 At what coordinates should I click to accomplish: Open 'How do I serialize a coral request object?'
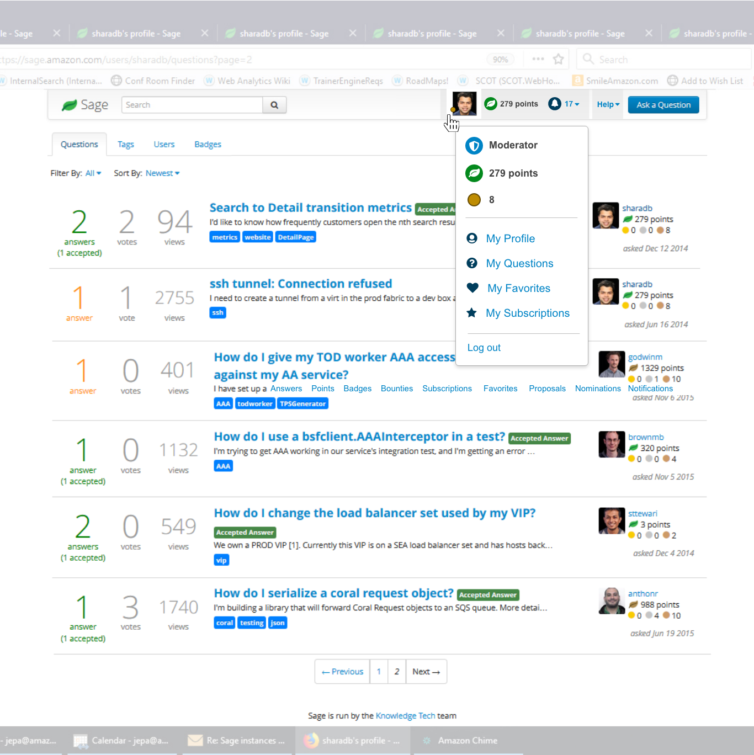pos(334,593)
